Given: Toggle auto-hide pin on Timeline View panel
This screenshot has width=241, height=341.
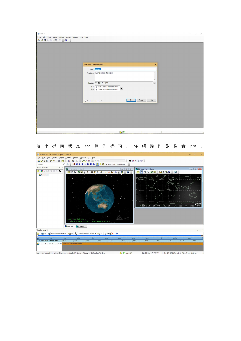Looking at the screenshot, I should click(x=200, y=230).
